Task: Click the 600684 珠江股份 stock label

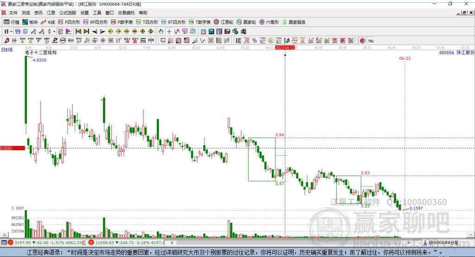Action: coord(456,53)
